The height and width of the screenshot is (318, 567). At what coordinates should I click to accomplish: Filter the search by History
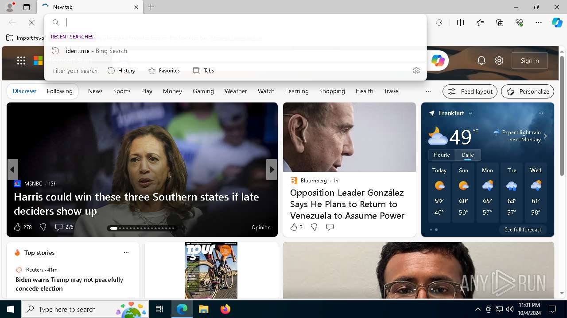[x=121, y=71]
